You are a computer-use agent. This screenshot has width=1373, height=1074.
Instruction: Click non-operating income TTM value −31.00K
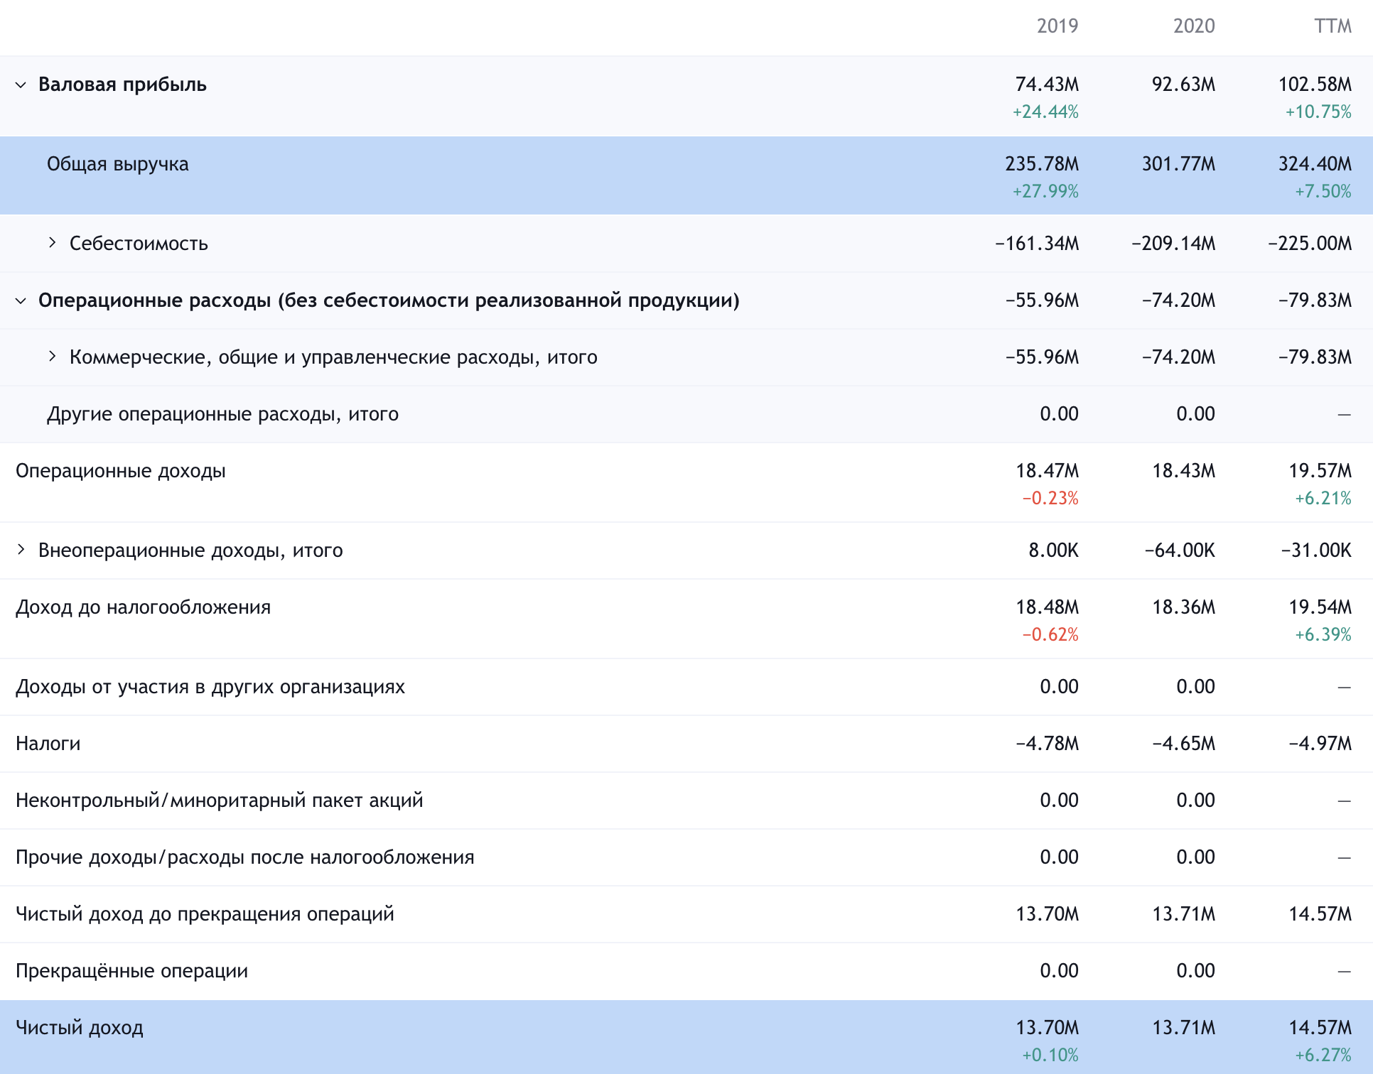[x=1316, y=550]
